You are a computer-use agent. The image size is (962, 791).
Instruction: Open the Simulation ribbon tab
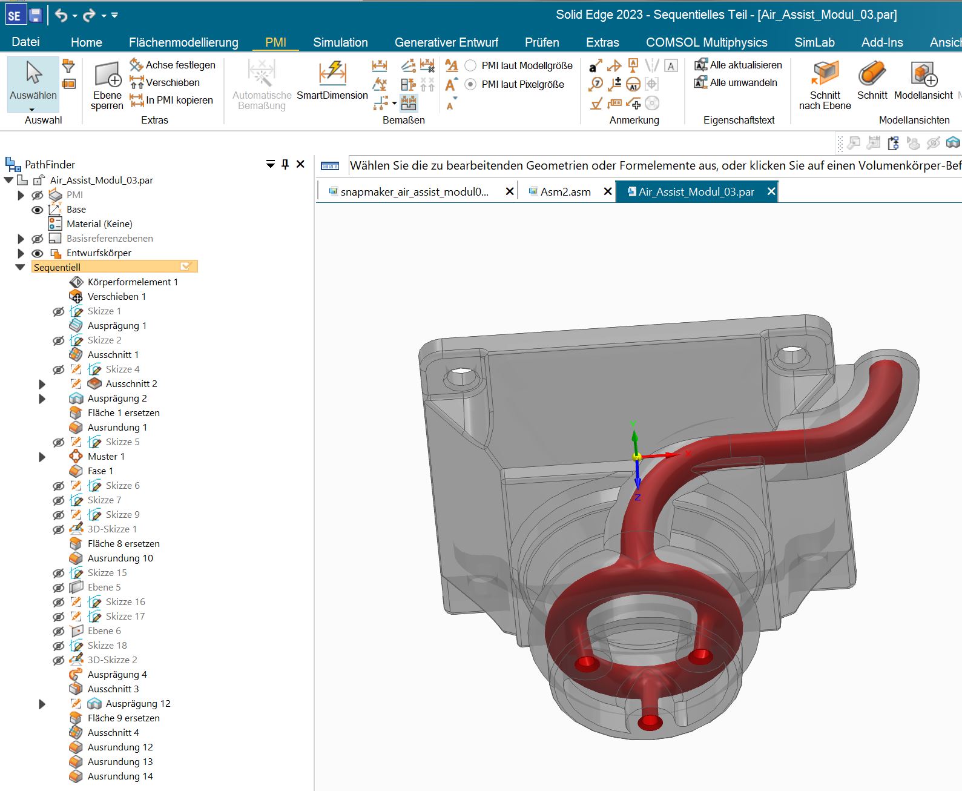click(x=340, y=42)
